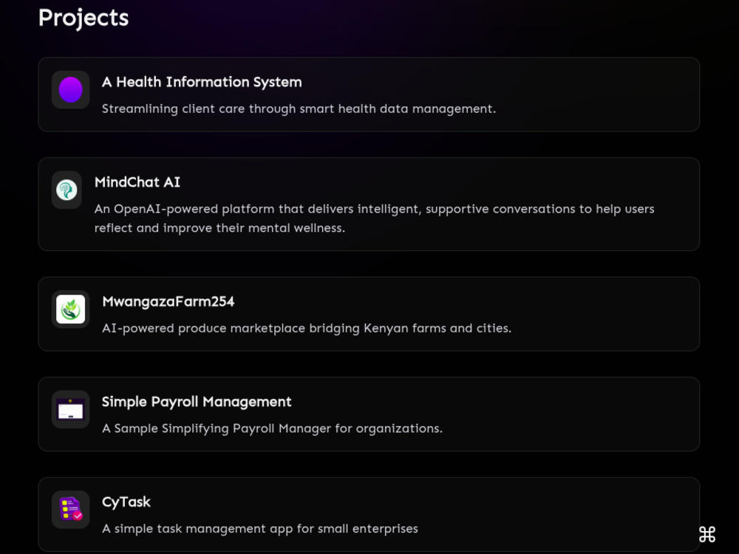Click the MindChat AI brain logo icon
The height and width of the screenshot is (554, 739).
67,190
